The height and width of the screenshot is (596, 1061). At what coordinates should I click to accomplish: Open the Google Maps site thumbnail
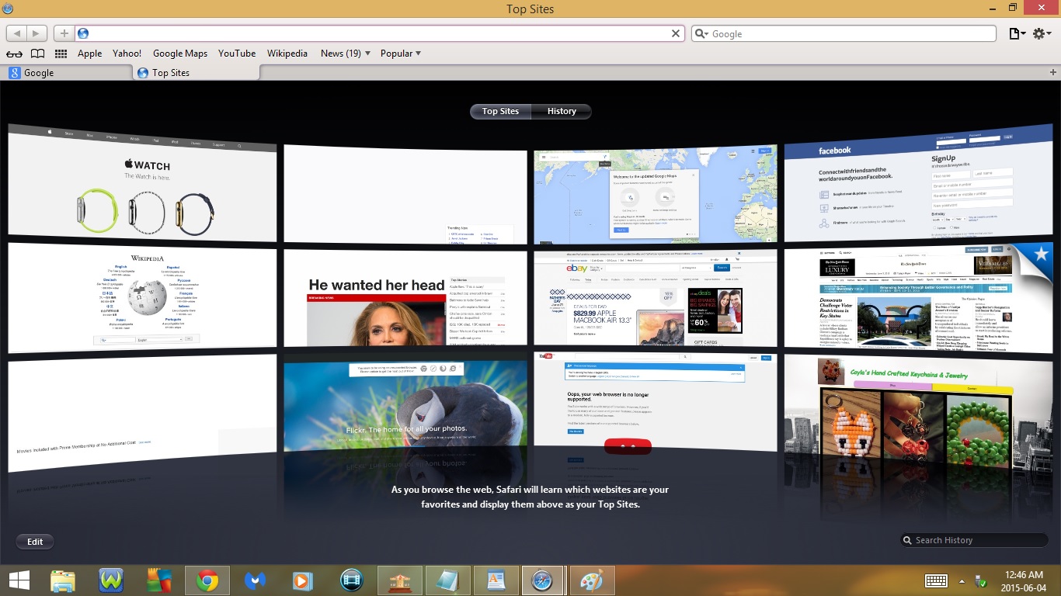tap(655, 194)
